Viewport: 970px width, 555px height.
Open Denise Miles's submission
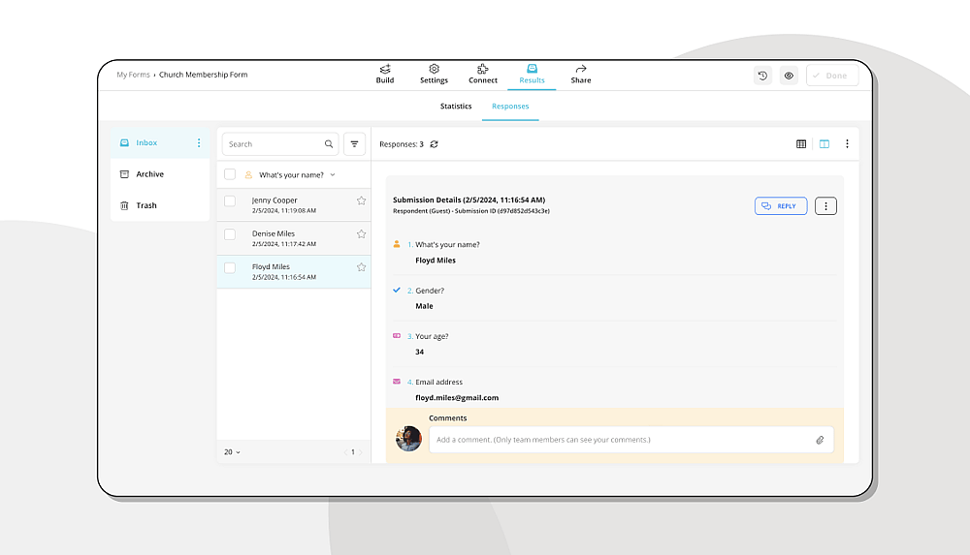(x=294, y=238)
